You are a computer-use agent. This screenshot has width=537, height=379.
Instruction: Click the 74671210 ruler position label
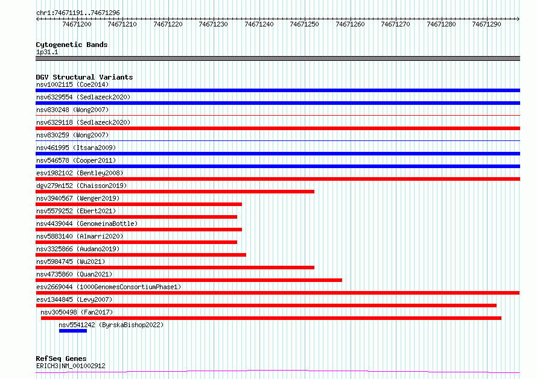(122, 24)
